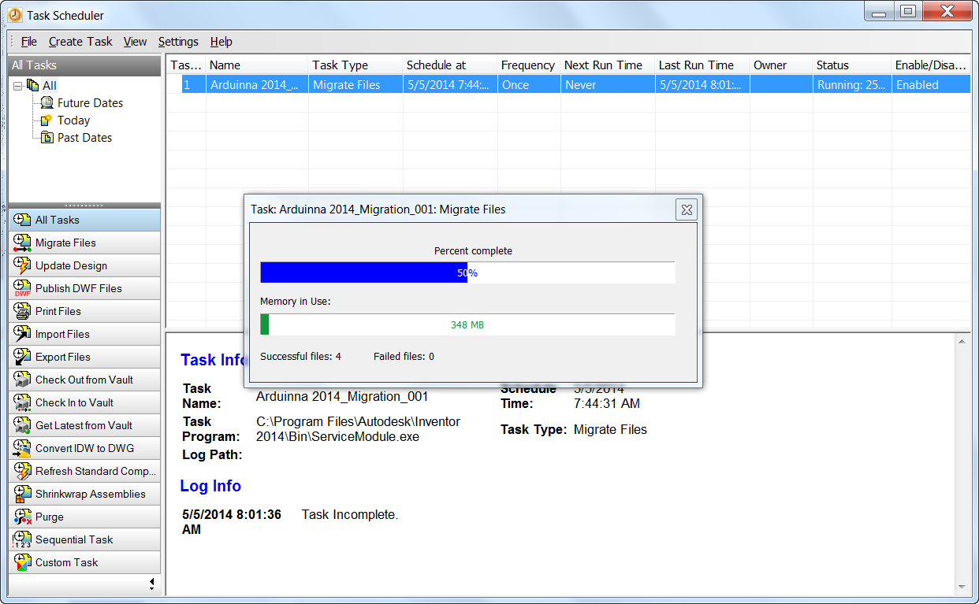
Task: Open the Create Task menu
Action: coord(80,42)
